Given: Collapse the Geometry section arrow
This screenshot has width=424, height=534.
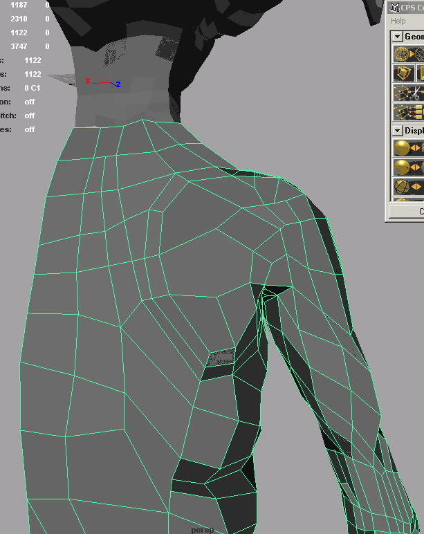Looking at the screenshot, I should tap(396, 37).
